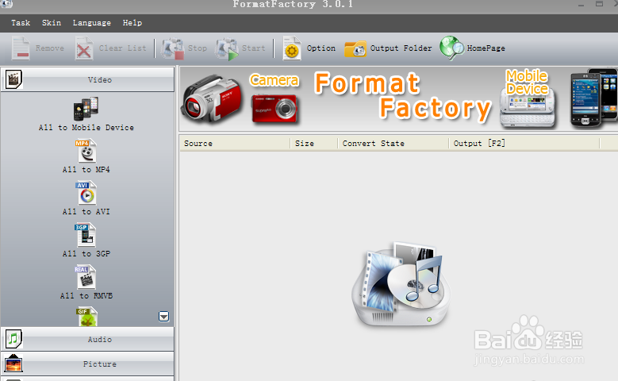Viewport: 618px width, 381px height.
Task: Click the Picture category icon
Action: 13,364
